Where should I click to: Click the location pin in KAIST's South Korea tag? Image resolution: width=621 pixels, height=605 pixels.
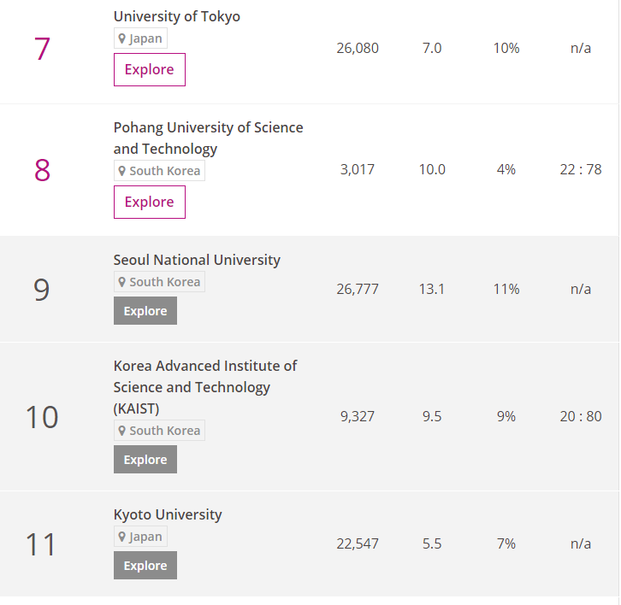(122, 431)
